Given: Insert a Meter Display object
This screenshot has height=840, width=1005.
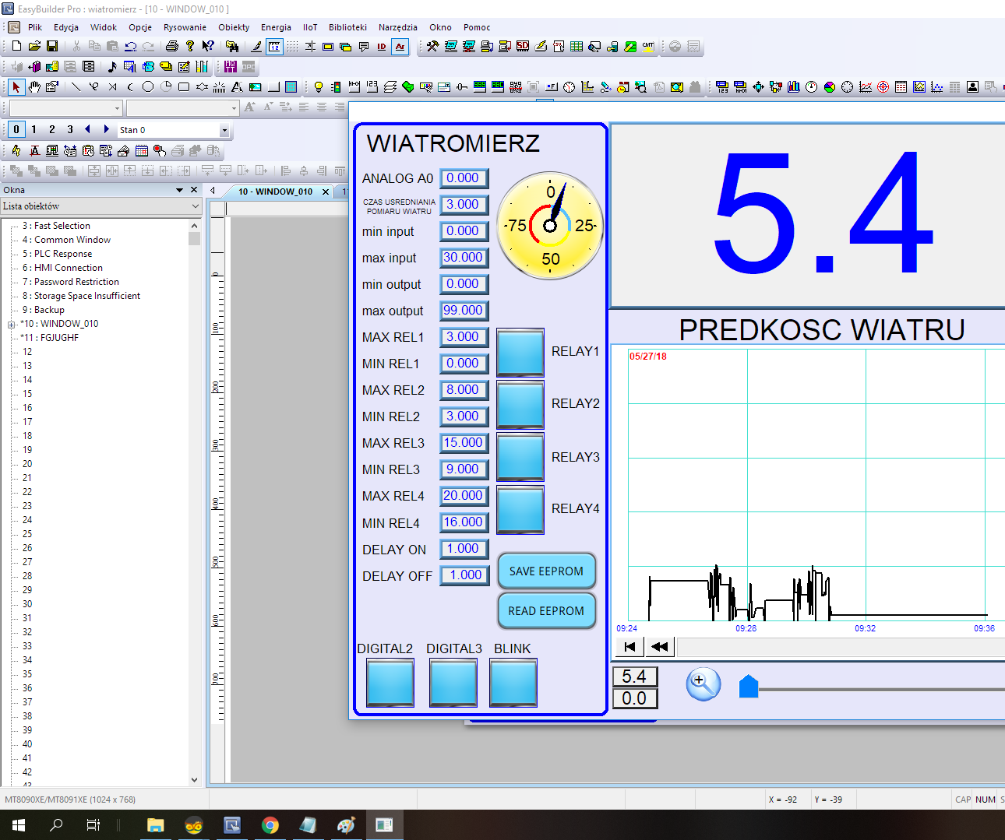Looking at the screenshot, I should (x=811, y=86).
